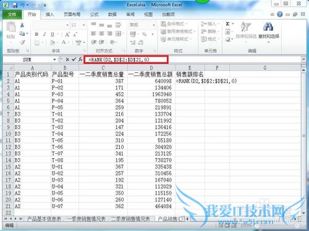Open the AutoSum dropdown arrow
This screenshot has width=309, height=231.
233,24
